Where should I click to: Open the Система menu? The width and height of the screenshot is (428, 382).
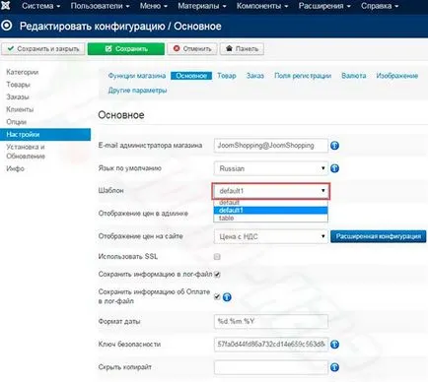40,6
